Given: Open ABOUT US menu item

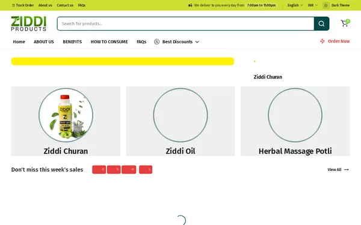Looking at the screenshot, I should [44, 41].
